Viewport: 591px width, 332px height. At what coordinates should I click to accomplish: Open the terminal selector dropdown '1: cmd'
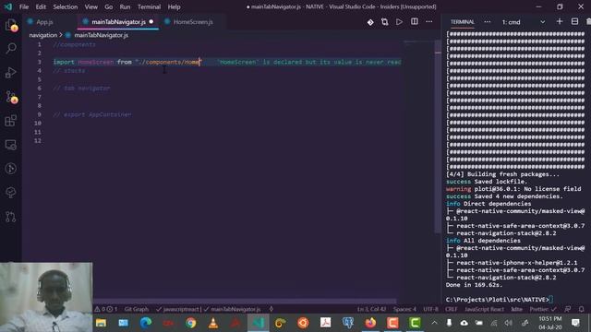pyautogui.click(x=524, y=22)
